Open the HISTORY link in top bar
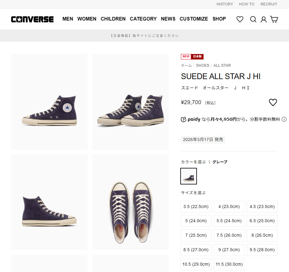Viewport: 289px width, 272px height. click(225, 4)
